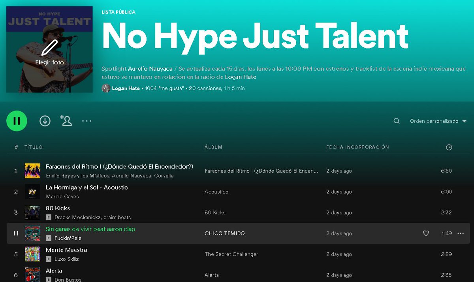Select the Alerta track title

(54, 271)
